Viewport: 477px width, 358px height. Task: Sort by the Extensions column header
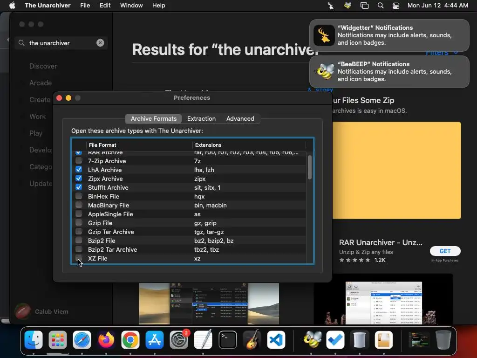249,145
